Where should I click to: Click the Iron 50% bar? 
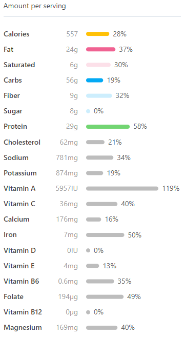pos(105,235)
